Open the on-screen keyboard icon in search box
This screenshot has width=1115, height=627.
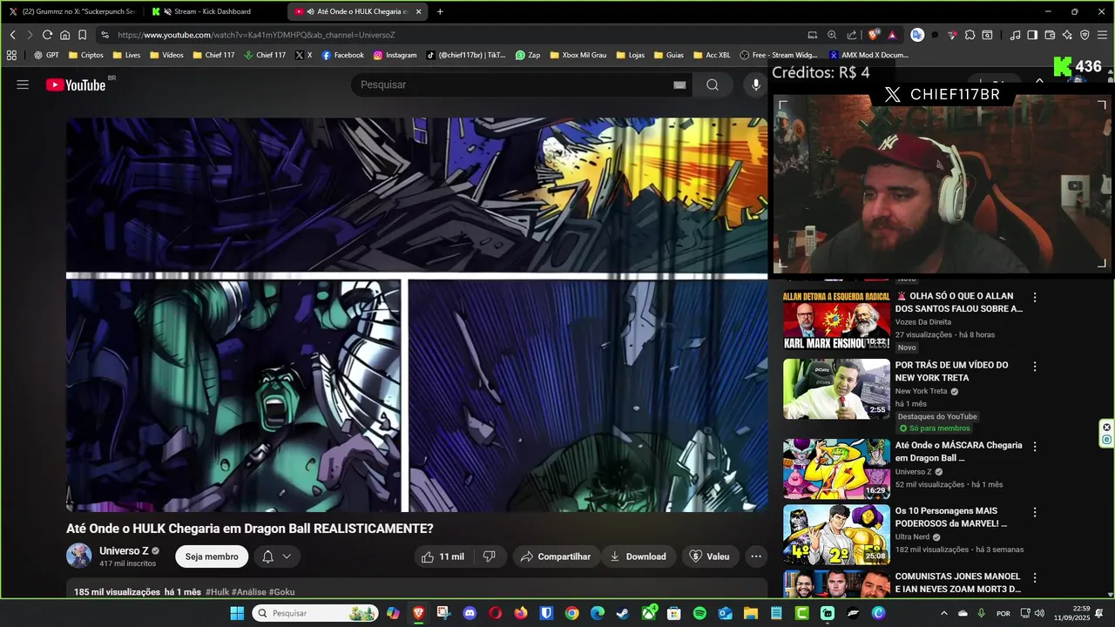click(679, 84)
